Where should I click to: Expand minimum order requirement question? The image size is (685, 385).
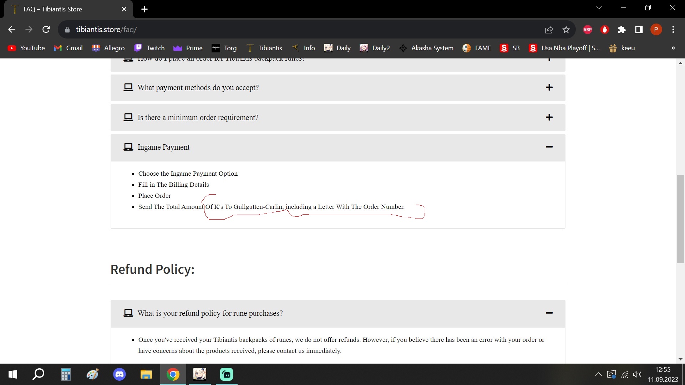[x=549, y=117]
